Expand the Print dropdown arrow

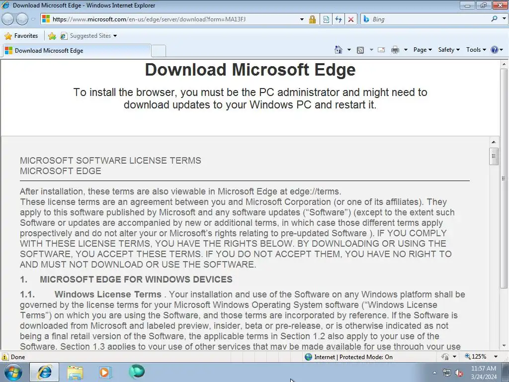coord(406,50)
